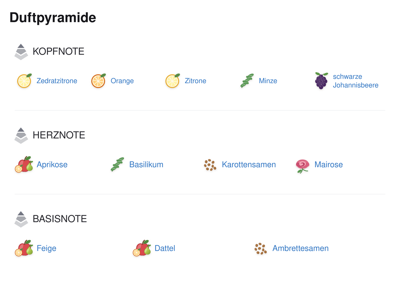
Task: Click the Duftpyramide title
Action: point(53,17)
